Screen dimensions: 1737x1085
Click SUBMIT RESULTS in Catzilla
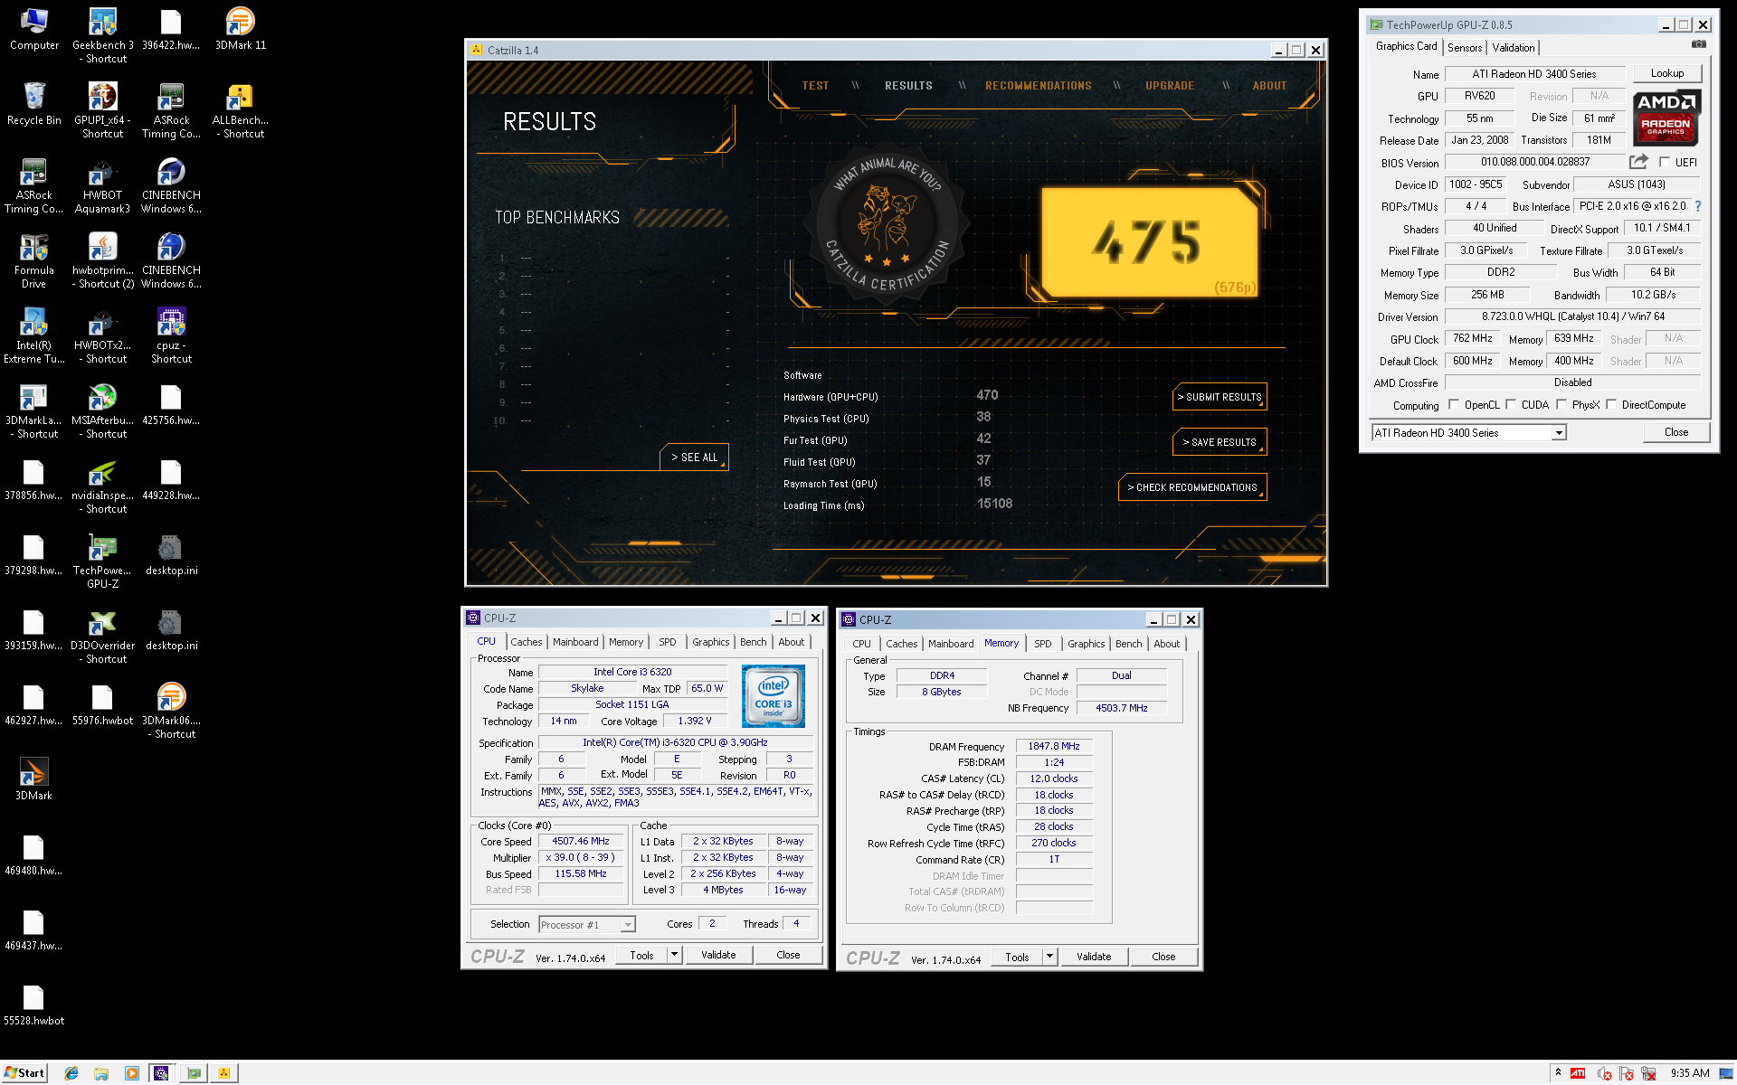tap(1220, 397)
